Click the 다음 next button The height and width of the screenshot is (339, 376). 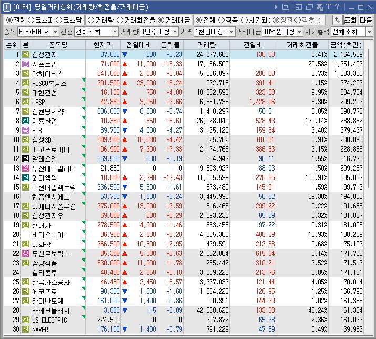tap(365, 20)
